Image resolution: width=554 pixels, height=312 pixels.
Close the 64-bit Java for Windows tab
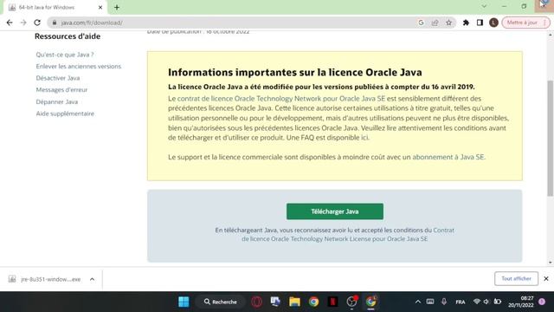click(x=100, y=7)
